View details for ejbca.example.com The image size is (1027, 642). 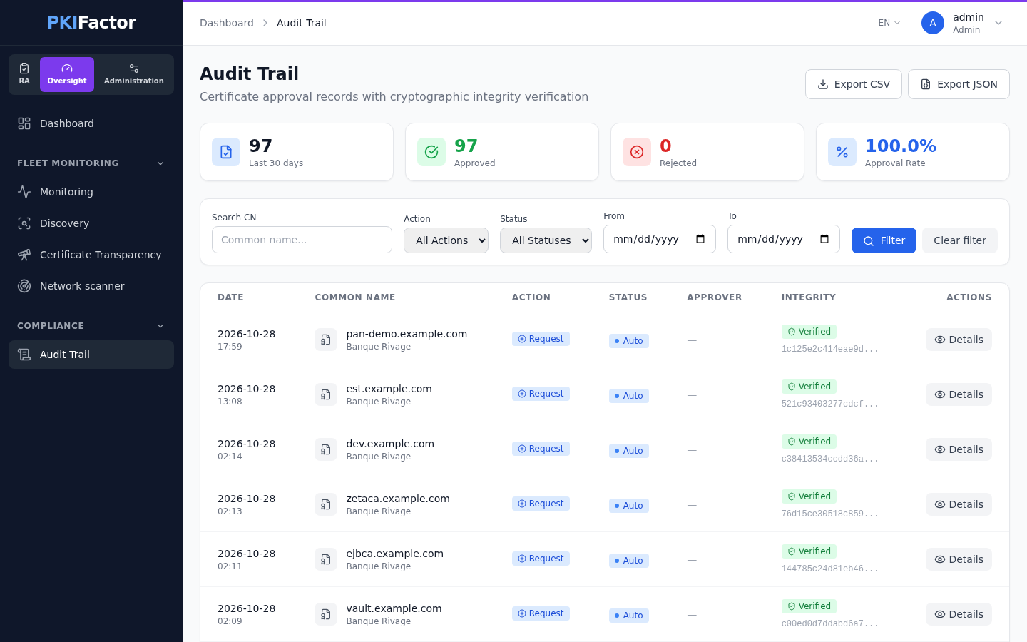pyautogui.click(x=959, y=559)
